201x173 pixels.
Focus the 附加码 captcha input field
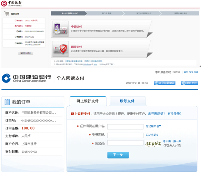(x=125, y=143)
